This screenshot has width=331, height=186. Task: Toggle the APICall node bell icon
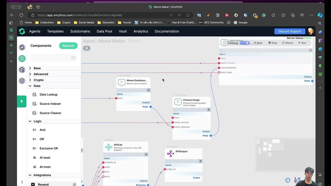tap(146, 154)
